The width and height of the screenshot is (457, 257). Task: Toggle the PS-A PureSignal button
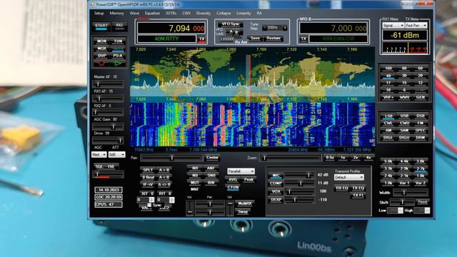(118, 56)
